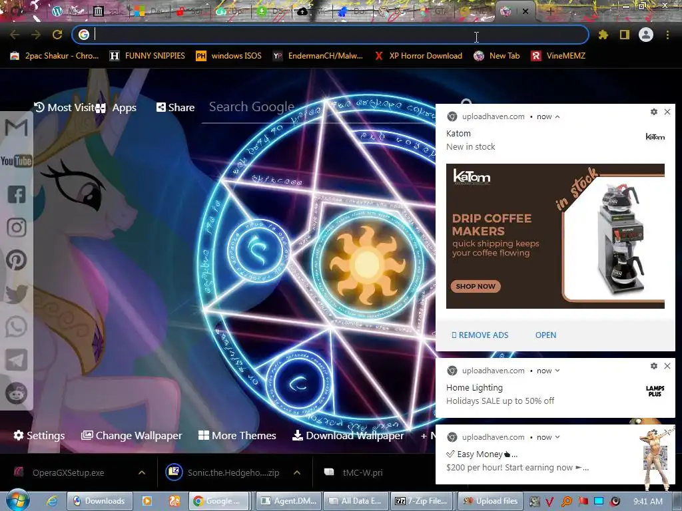The width and height of the screenshot is (682, 511).
Task: Open Pinterest from the sidebar
Action: 17,260
